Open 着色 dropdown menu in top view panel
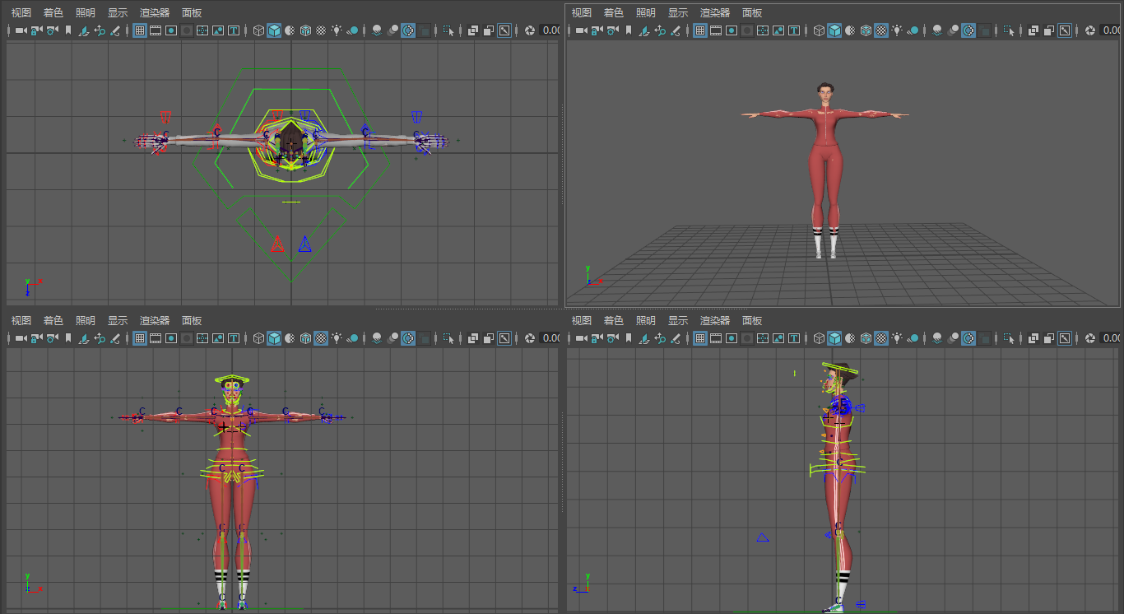 coord(53,13)
